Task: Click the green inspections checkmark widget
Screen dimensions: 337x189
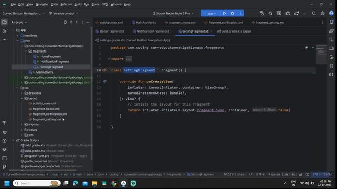Action: click(313, 48)
